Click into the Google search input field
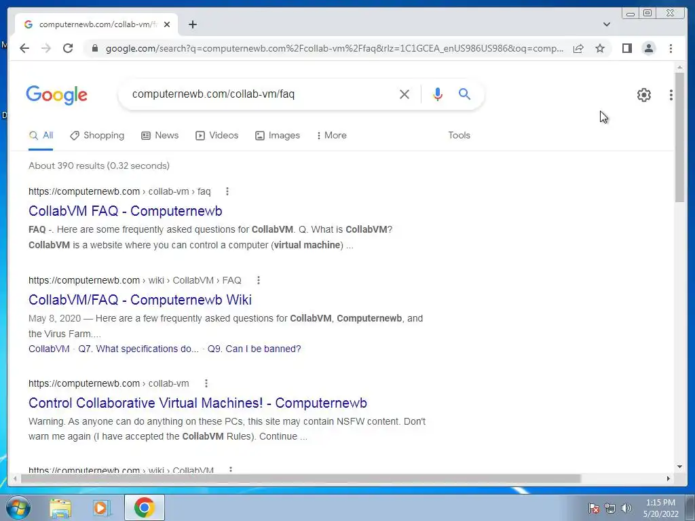The height and width of the screenshot is (521, 695). [261, 94]
